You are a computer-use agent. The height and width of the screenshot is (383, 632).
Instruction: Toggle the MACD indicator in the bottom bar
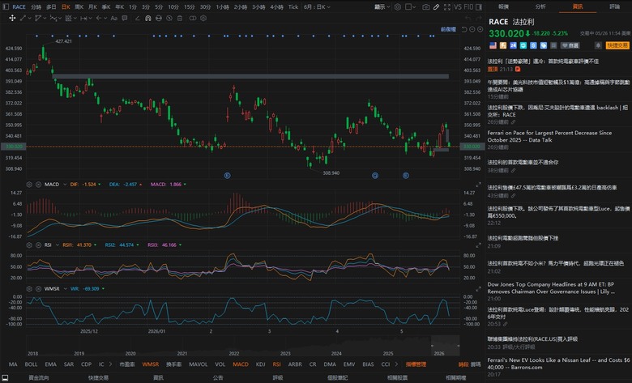point(241,364)
